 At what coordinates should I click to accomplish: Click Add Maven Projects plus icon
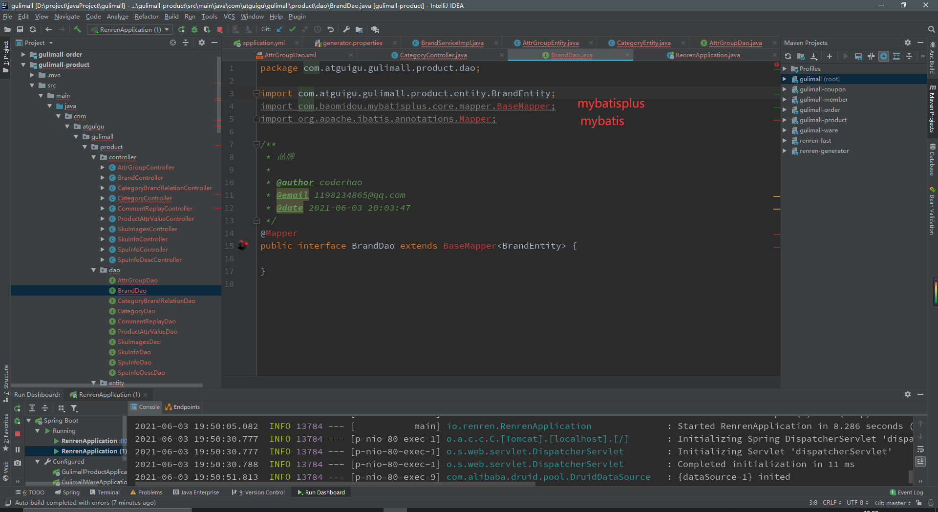point(830,56)
